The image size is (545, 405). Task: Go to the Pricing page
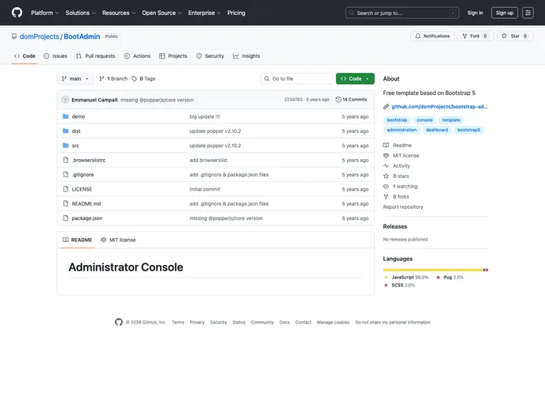[x=236, y=13]
